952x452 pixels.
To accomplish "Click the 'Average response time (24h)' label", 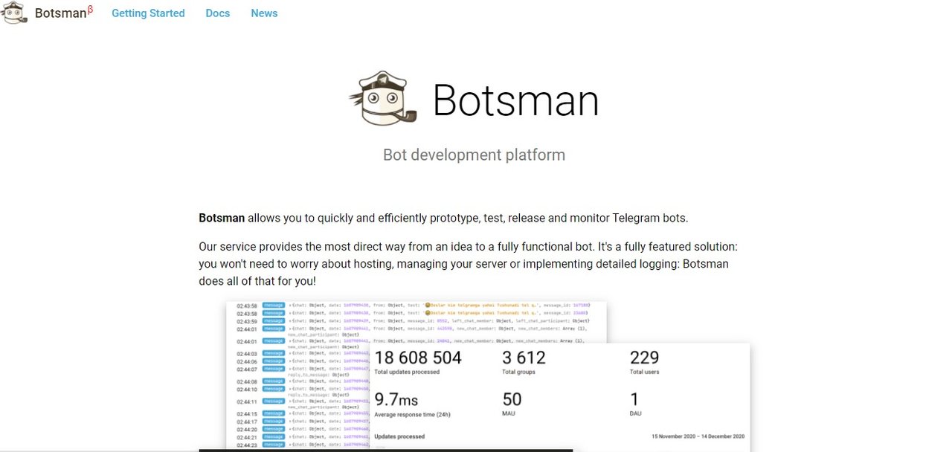I will click(x=413, y=414).
